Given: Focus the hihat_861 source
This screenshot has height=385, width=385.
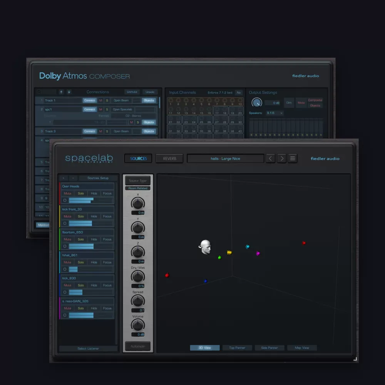Looking at the screenshot, I should (107, 262).
